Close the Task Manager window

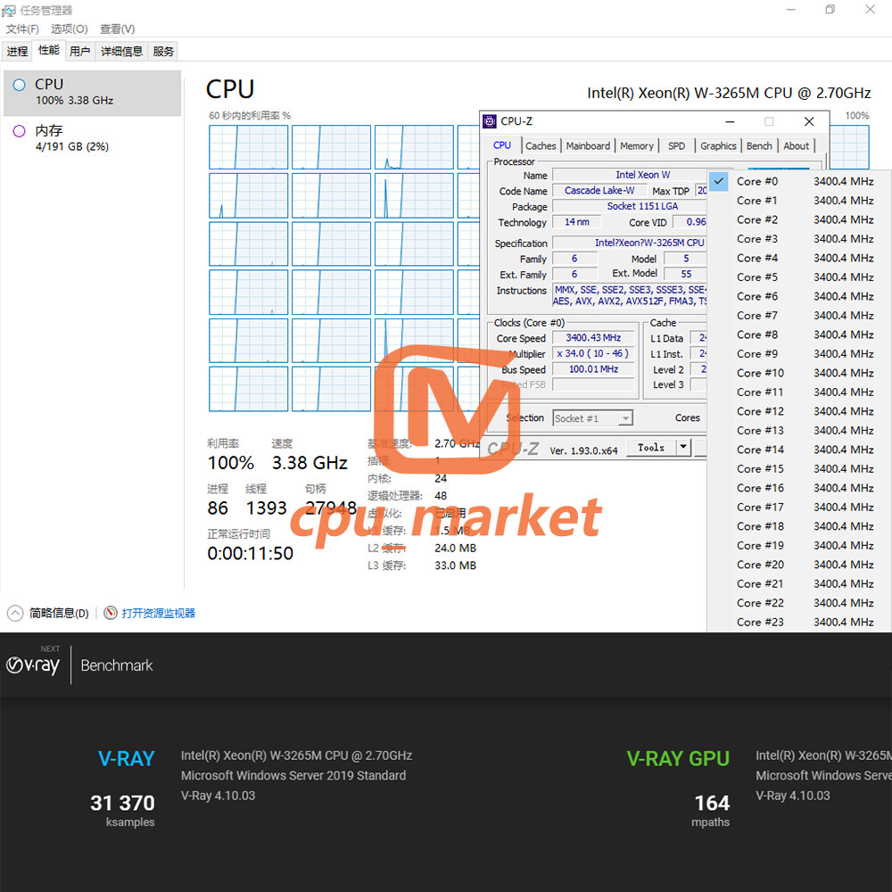(870, 9)
